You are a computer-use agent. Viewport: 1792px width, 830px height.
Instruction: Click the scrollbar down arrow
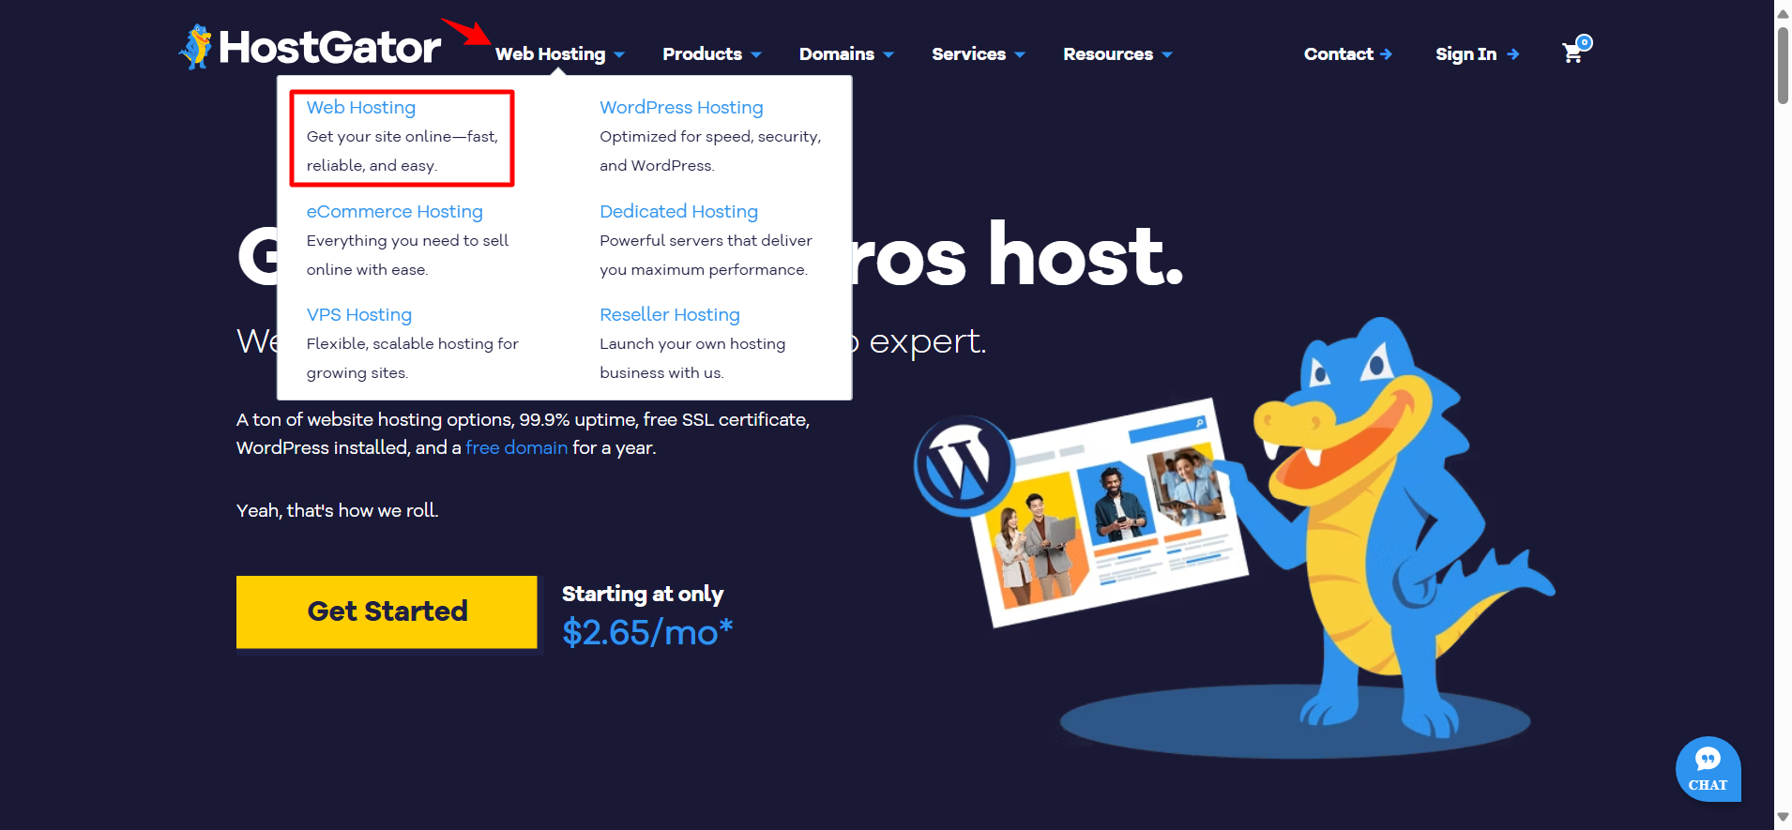(x=1783, y=817)
